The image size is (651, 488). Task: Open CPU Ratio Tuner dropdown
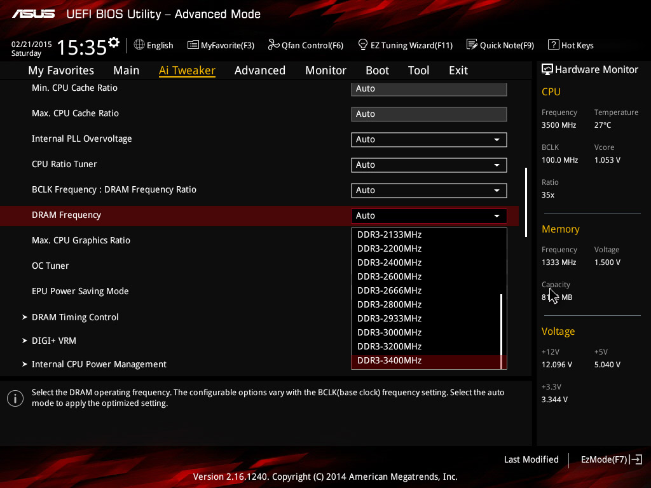click(429, 165)
